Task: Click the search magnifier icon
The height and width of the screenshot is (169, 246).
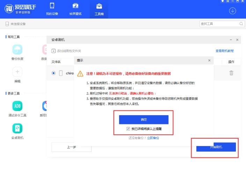Action: (241, 24)
